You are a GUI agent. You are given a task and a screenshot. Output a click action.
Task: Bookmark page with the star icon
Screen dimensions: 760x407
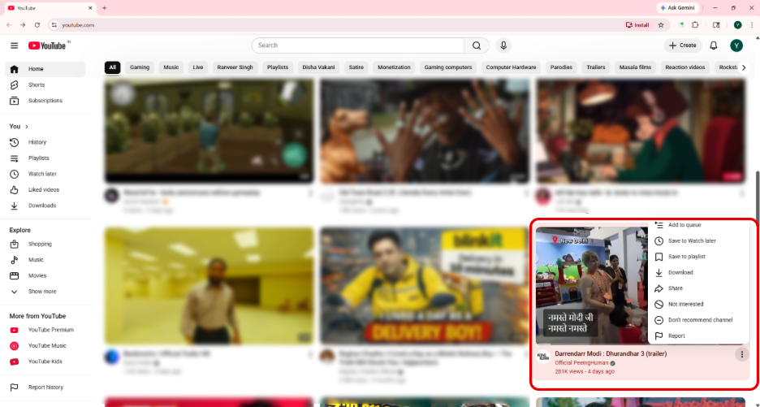[x=661, y=24]
